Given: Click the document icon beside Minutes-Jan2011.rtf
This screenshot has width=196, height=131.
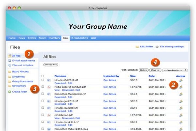Looking at the screenshot, I should point(49,101).
